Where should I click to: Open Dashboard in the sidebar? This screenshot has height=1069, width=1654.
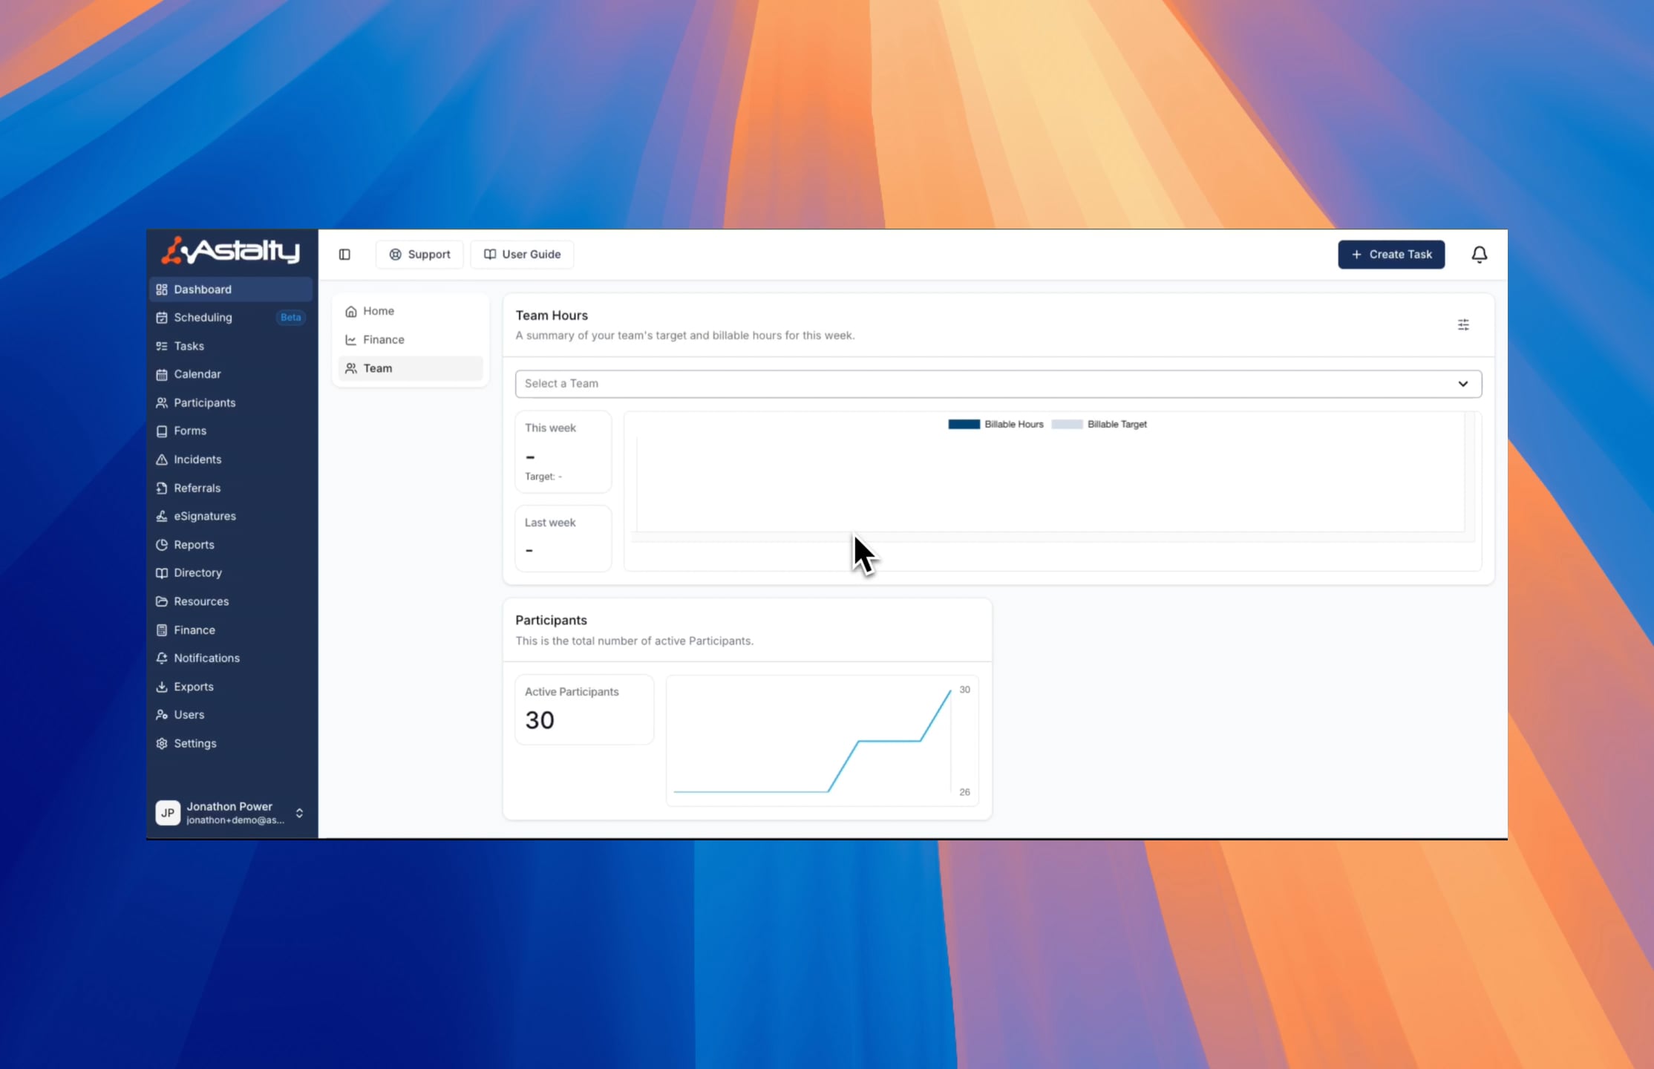click(231, 290)
